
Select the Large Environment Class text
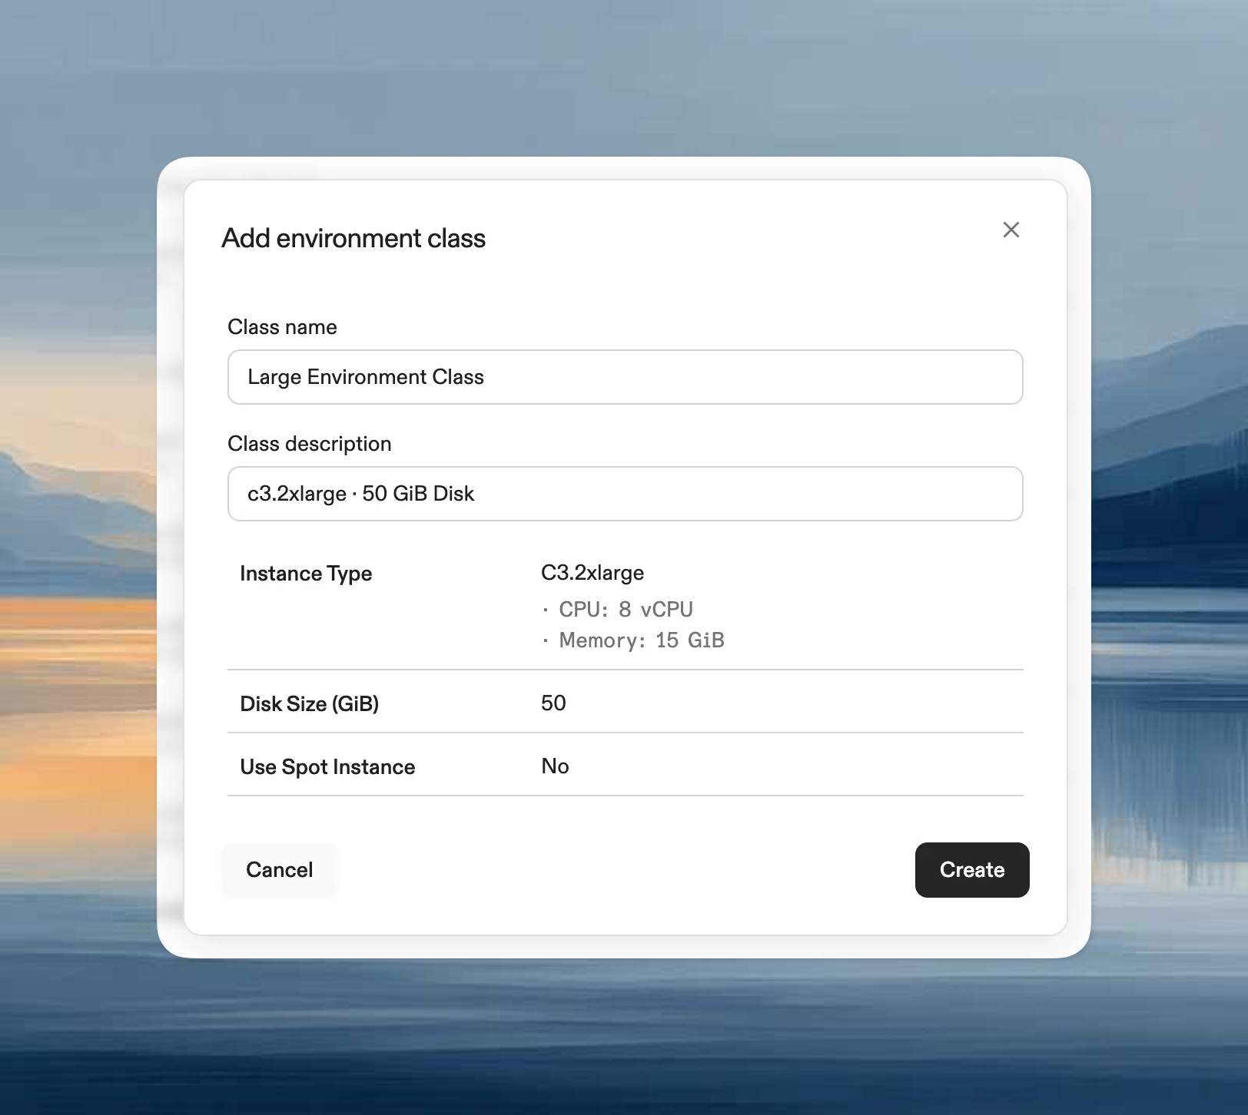pos(365,377)
